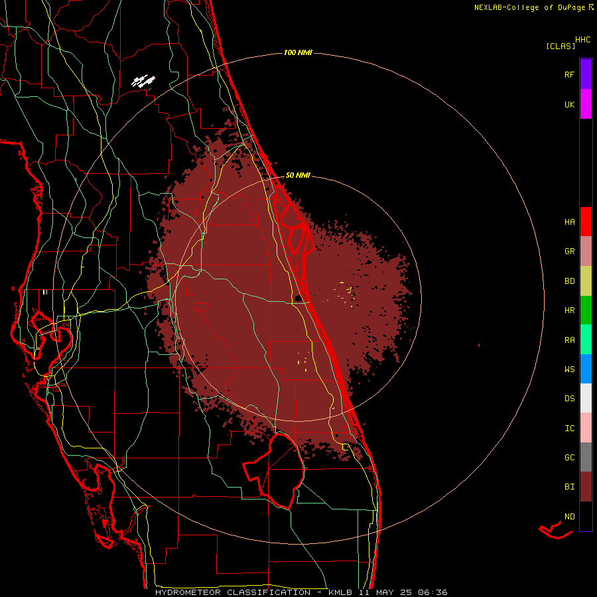Click the RF legend label
The height and width of the screenshot is (597, 597).
570,74
